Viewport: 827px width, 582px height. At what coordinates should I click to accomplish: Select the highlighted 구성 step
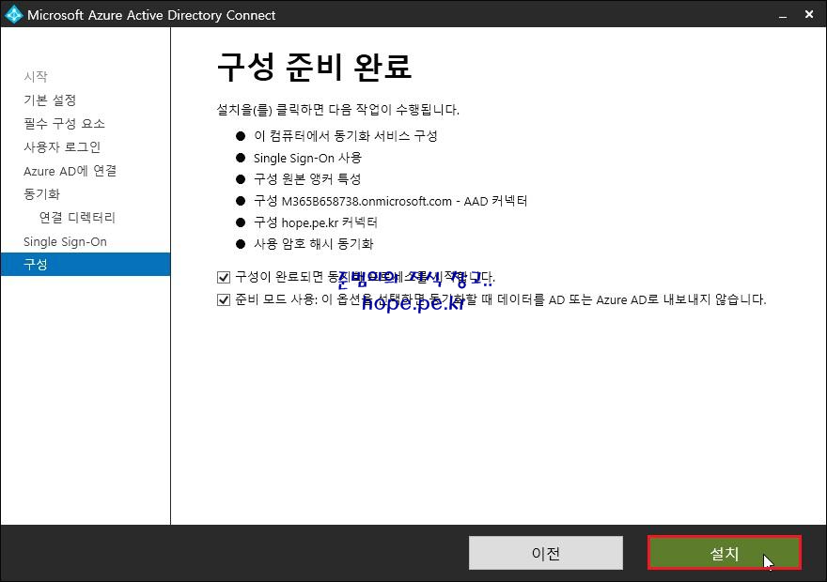(x=86, y=264)
